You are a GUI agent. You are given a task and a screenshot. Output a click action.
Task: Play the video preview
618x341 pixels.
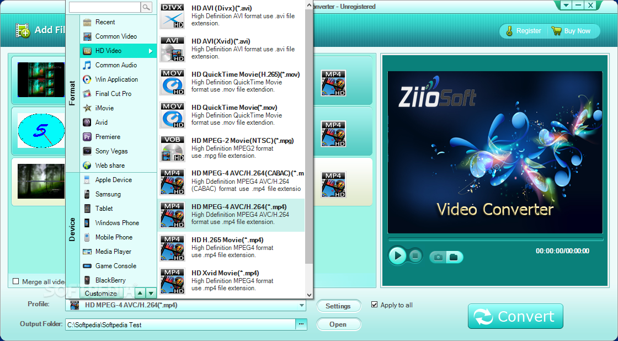[397, 256]
